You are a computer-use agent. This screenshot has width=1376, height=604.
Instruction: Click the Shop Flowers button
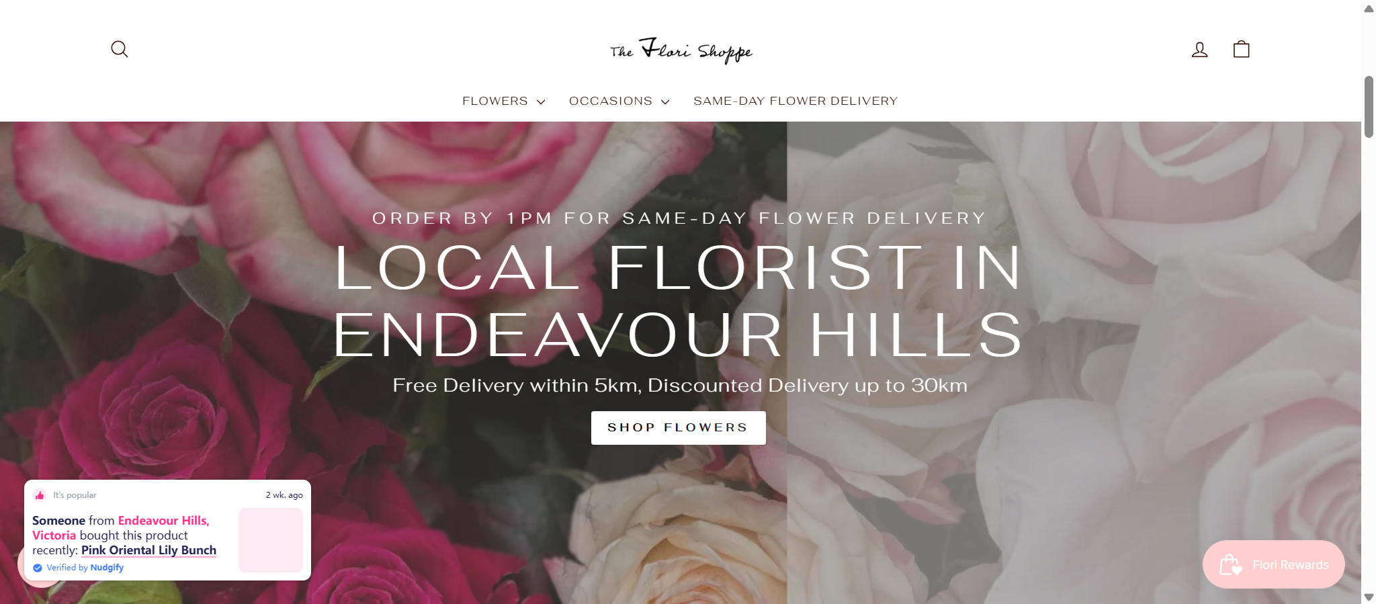point(678,427)
